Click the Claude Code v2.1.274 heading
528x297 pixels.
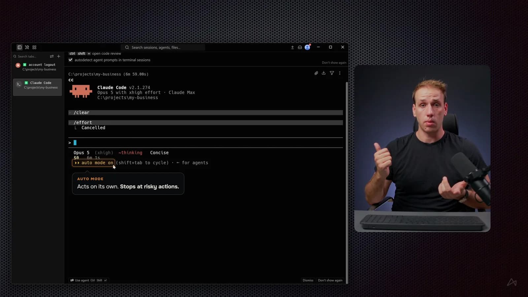tap(124, 87)
